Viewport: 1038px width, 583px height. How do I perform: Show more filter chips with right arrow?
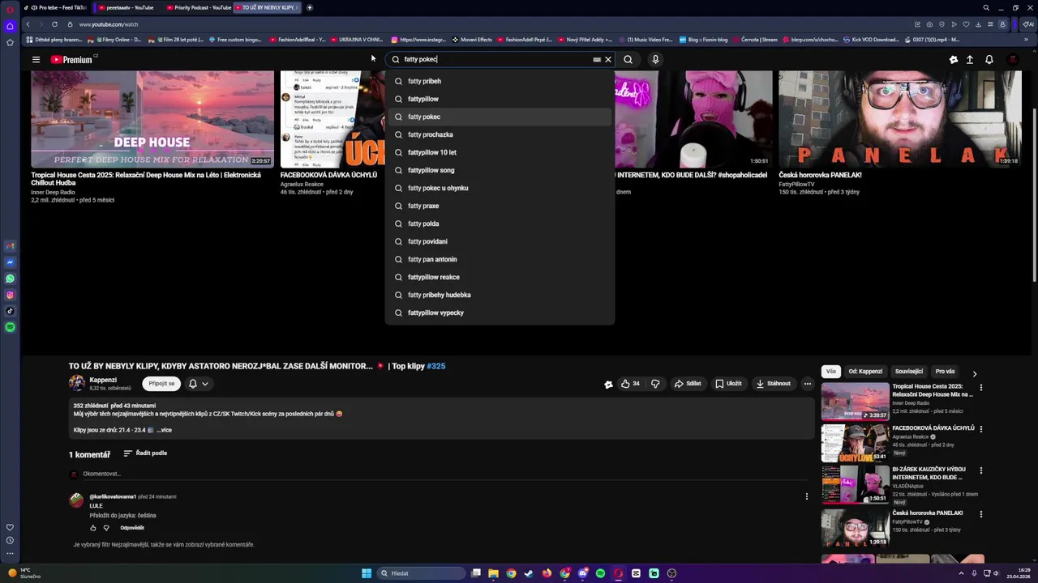pyautogui.click(x=974, y=373)
